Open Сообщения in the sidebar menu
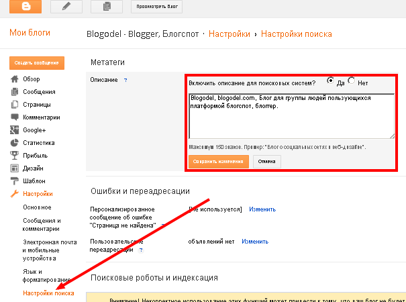 coord(39,92)
